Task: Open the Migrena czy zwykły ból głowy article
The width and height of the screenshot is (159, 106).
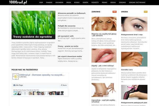Action: [104, 35]
